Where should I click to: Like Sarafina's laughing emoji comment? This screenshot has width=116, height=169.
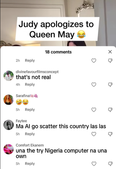(94, 110)
